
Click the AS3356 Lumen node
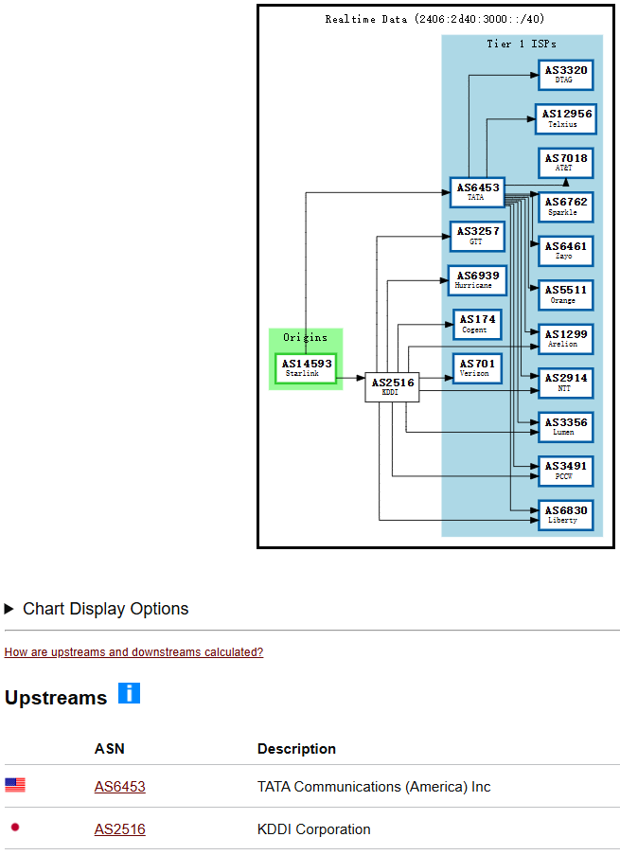566,427
